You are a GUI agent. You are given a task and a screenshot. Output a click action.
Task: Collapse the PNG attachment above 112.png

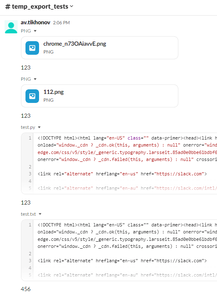(35, 79)
